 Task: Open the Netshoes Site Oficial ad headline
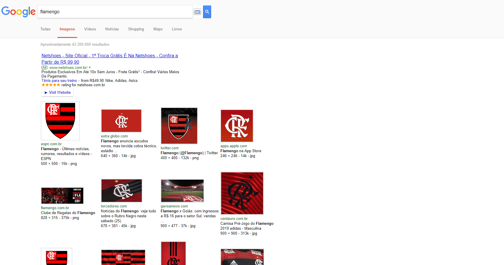coord(110,59)
